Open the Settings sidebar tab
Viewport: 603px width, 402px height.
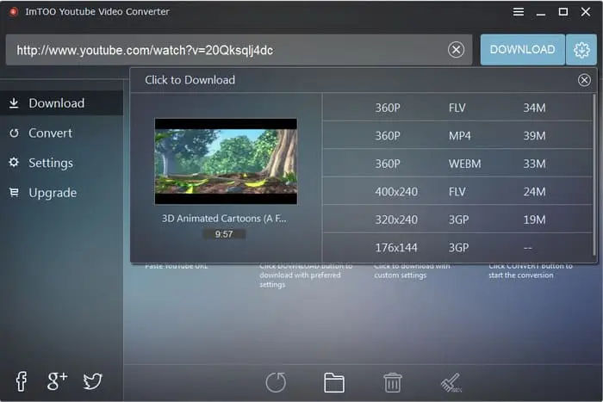tap(61, 163)
